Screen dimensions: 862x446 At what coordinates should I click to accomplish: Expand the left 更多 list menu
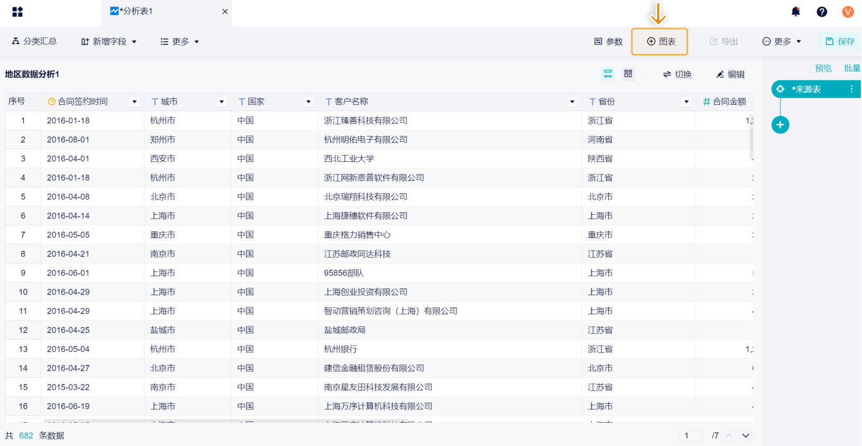click(180, 41)
